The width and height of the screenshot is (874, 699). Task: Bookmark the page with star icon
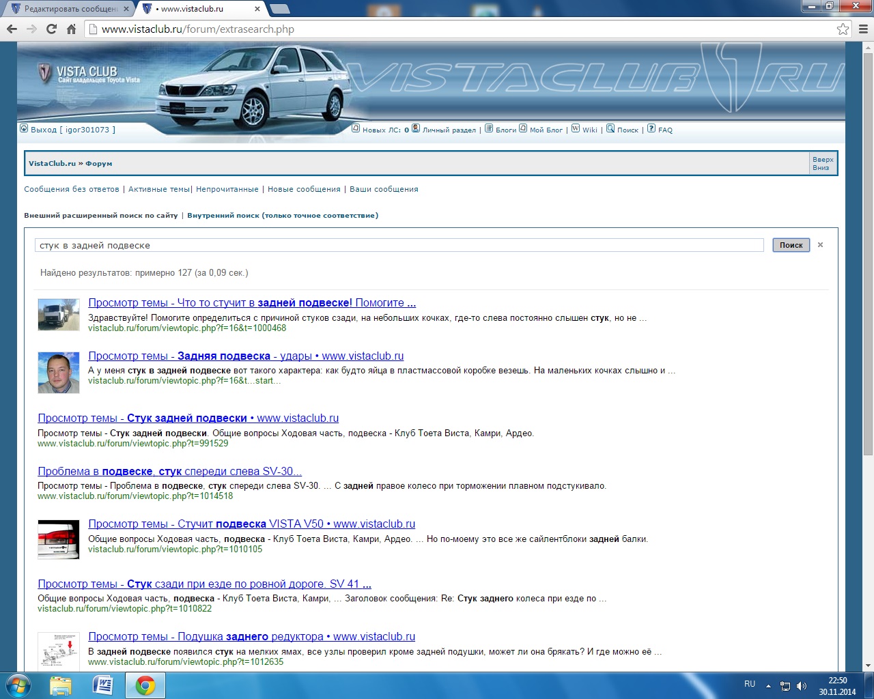click(x=843, y=29)
